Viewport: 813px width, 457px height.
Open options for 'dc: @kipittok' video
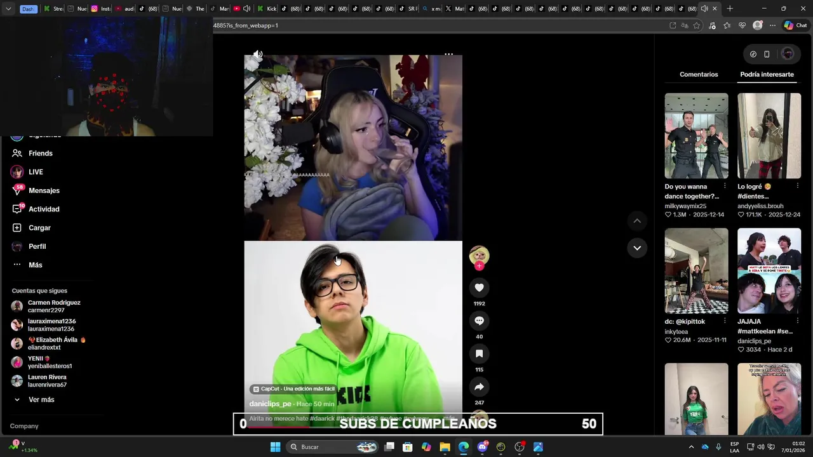click(x=725, y=321)
